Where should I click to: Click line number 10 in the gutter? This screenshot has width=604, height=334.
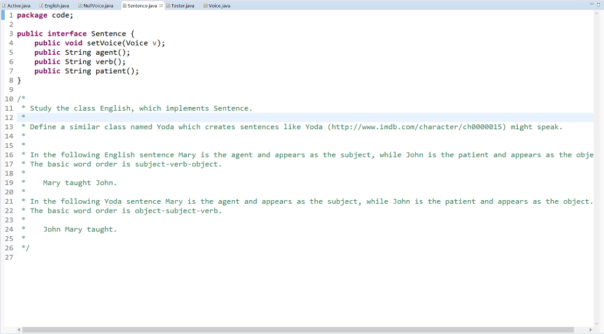[9, 99]
